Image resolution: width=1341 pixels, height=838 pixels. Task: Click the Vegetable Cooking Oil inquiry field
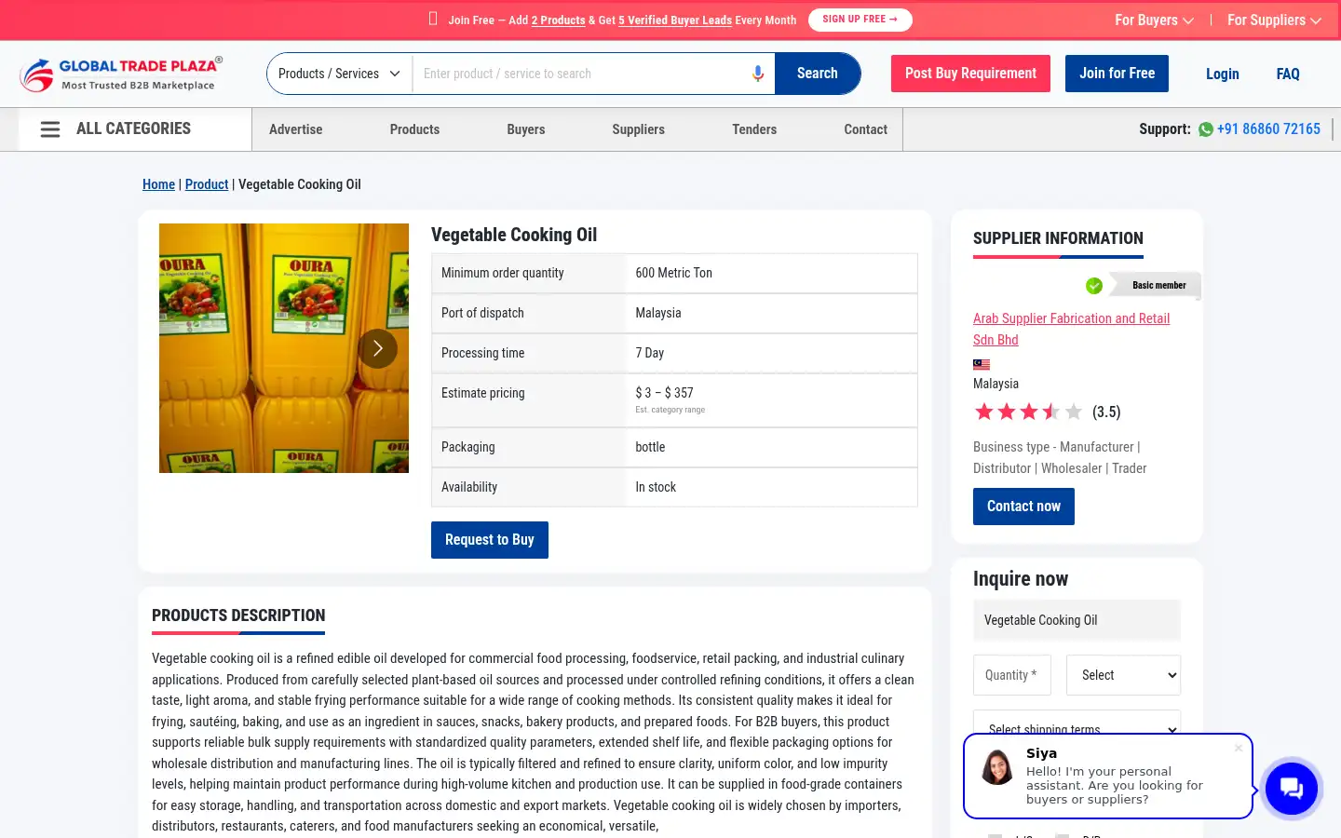(1077, 620)
